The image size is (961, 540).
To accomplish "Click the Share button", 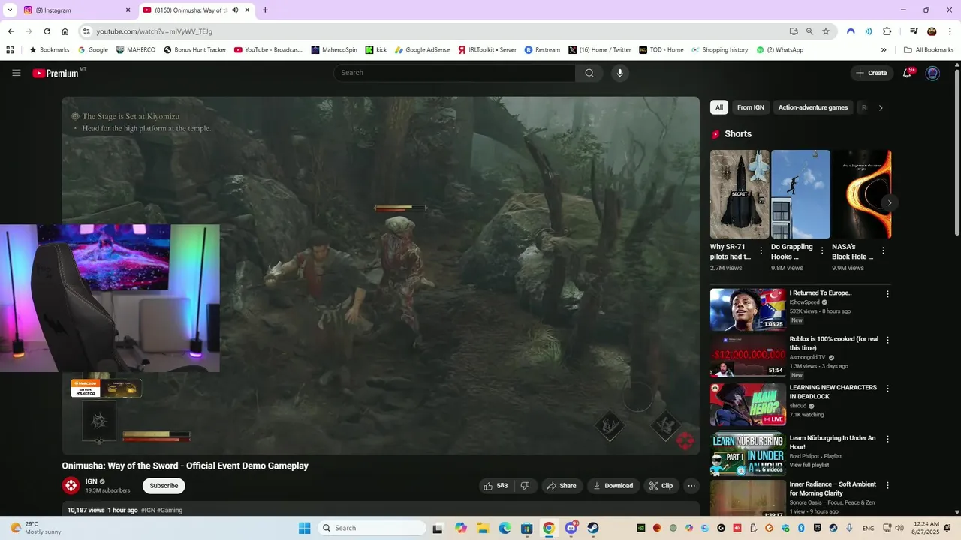I will click(x=562, y=486).
